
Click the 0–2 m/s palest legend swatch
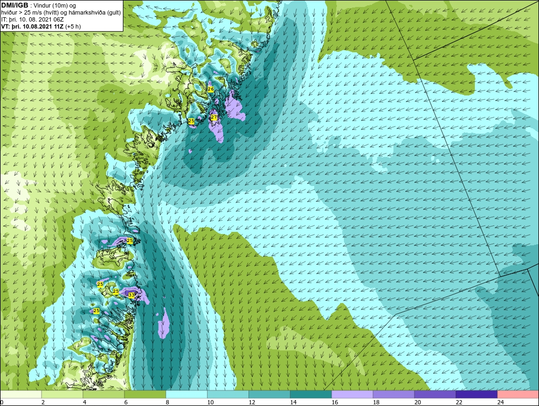(x=21, y=394)
